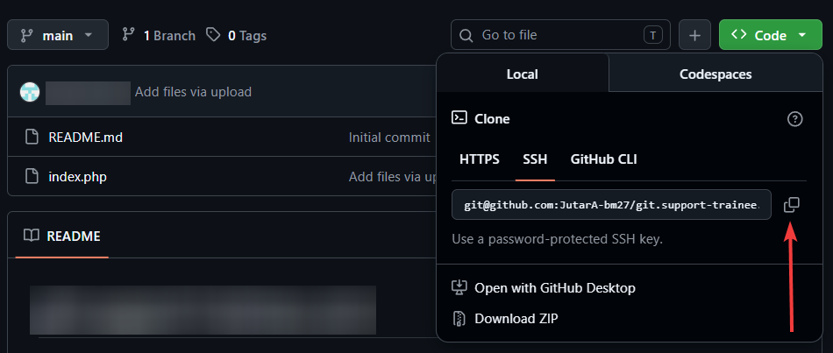Click the branch icon beside 1 Branch

pos(128,36)
